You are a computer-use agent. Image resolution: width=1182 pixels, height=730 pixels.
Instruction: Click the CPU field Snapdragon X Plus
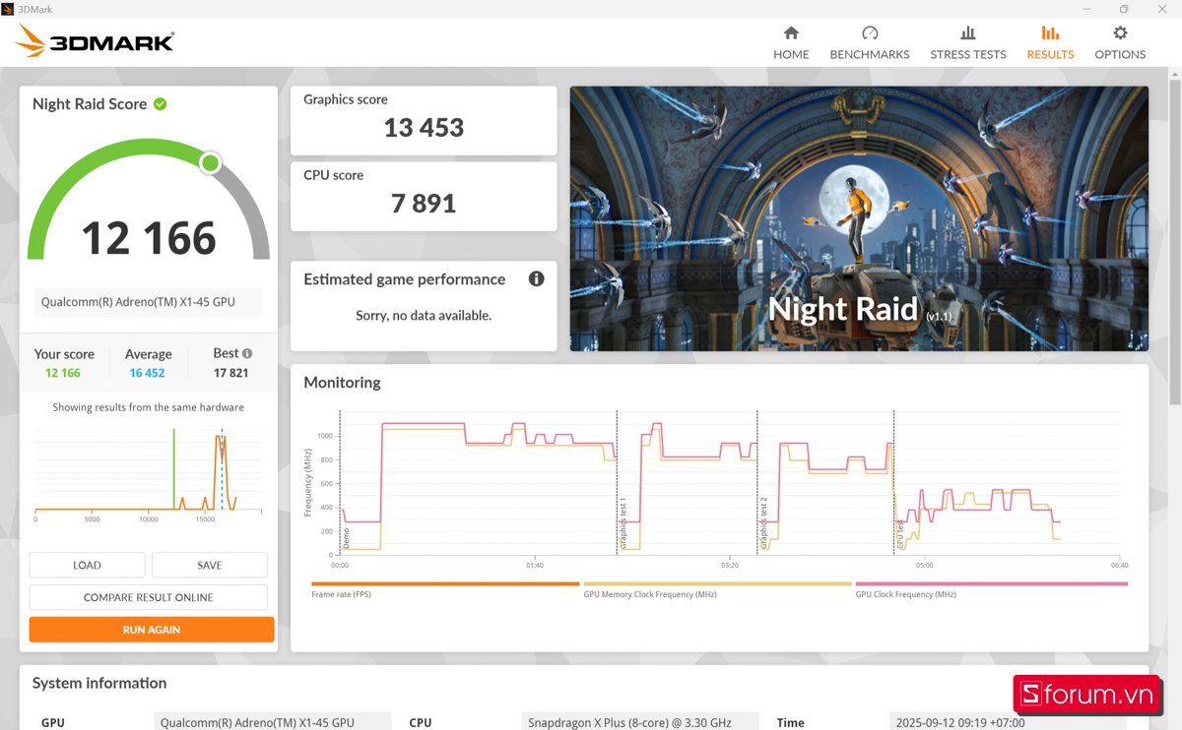coord(639,722)
